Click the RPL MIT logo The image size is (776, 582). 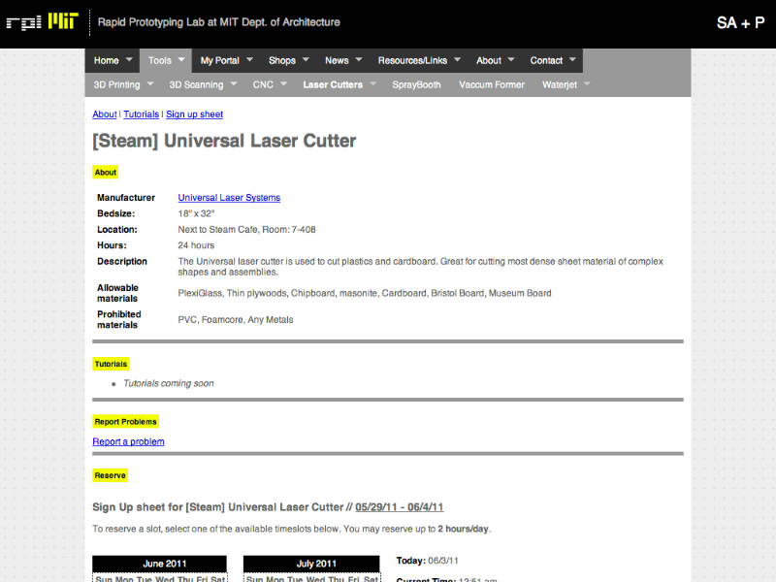(x=42, y=21)
